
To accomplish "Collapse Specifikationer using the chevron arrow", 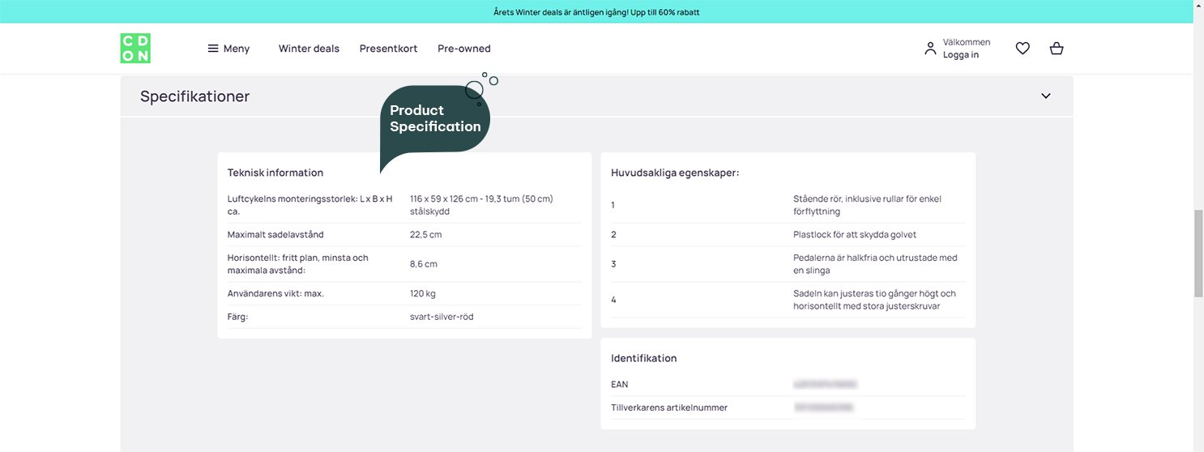I will click(x=1045, y=96).
